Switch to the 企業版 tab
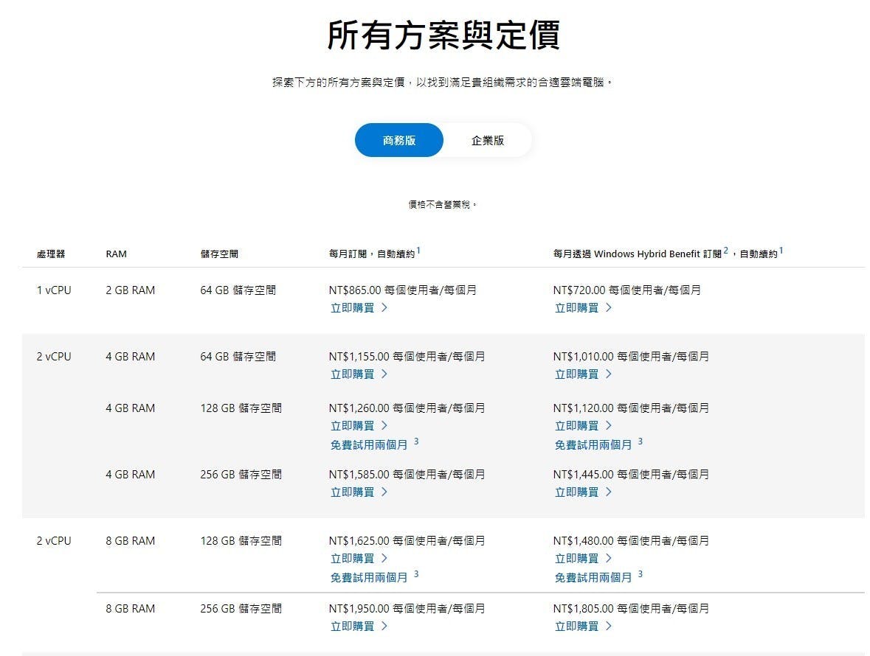This screenshot has height=656, width=870. pyautogui.click(x=488, y=140)
